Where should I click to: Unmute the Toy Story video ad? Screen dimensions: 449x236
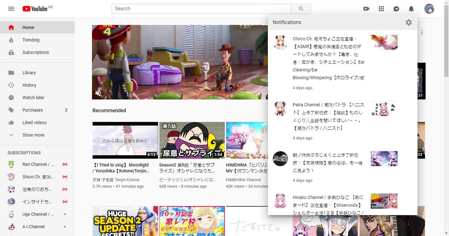coord(98,93)
